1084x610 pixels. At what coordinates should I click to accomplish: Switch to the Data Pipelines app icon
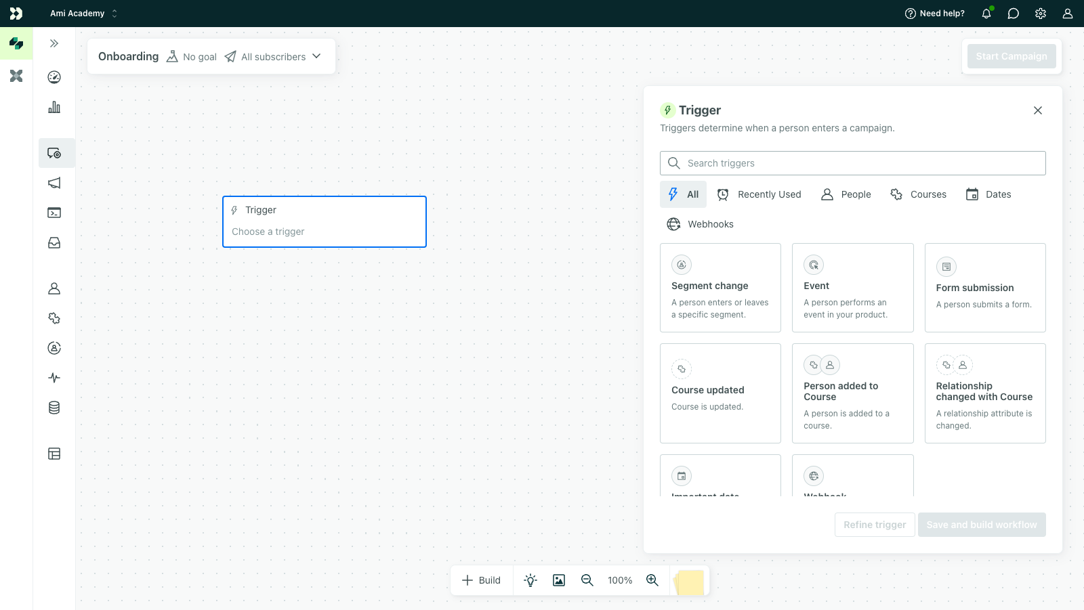pos(16,76)
